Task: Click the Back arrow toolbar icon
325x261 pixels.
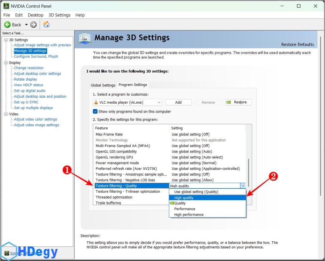Action: [7, 25]
